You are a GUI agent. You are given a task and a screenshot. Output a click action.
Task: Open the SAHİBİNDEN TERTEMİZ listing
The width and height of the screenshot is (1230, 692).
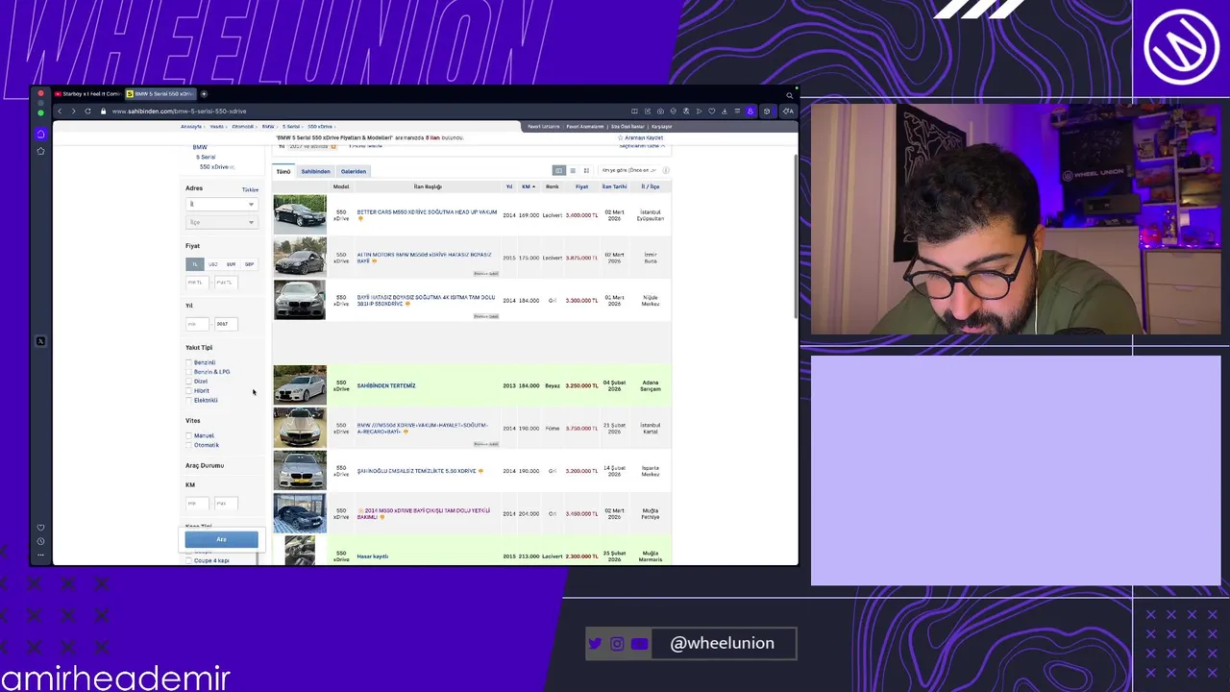(386, 386)
